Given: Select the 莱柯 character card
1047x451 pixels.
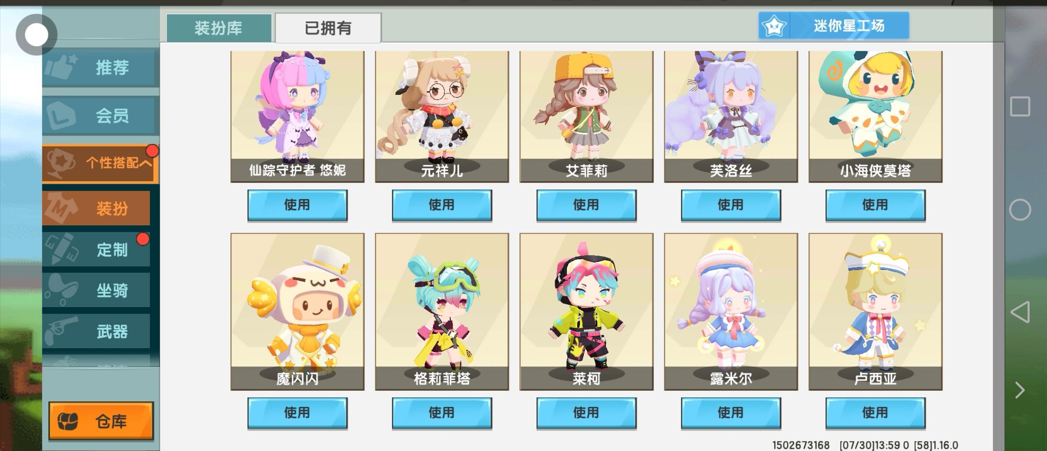Looking at the screenshot, I should click(x=586, y=312).
